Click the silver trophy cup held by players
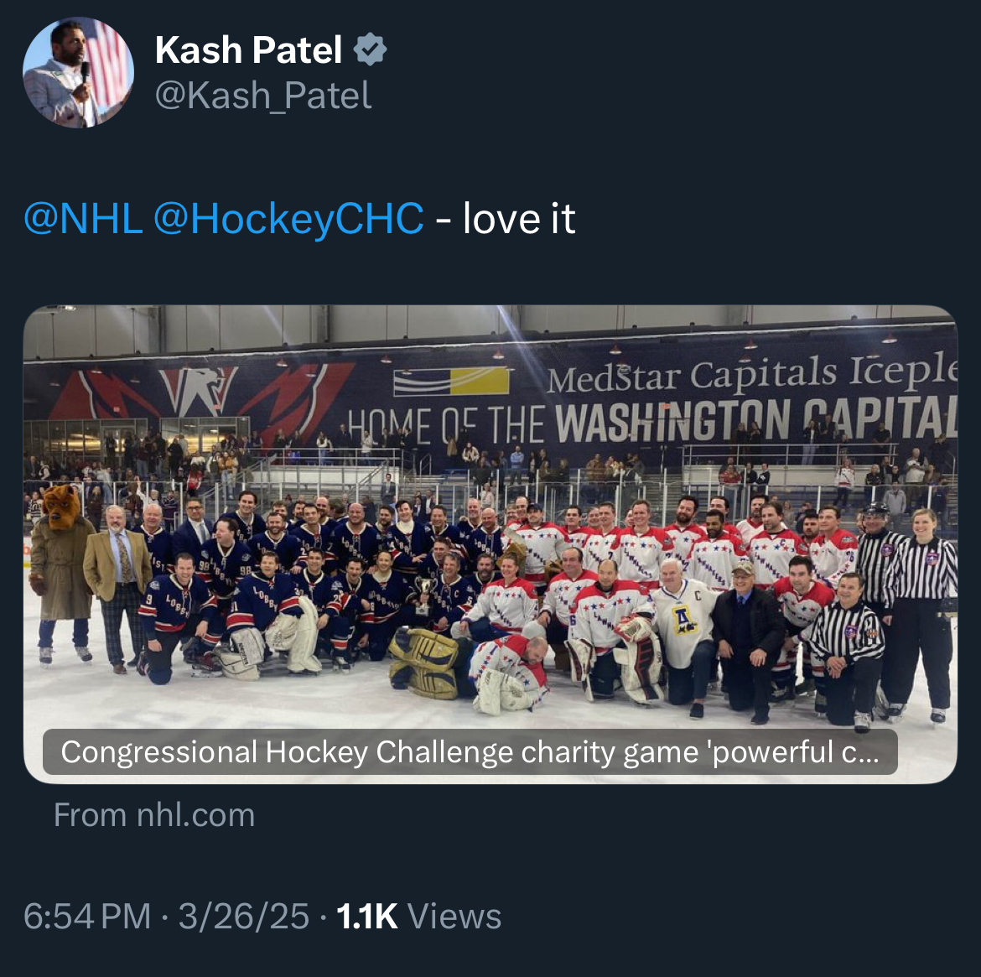Image resolution: width=981 pixels, height=977 pixels. [x=425, y=595]
